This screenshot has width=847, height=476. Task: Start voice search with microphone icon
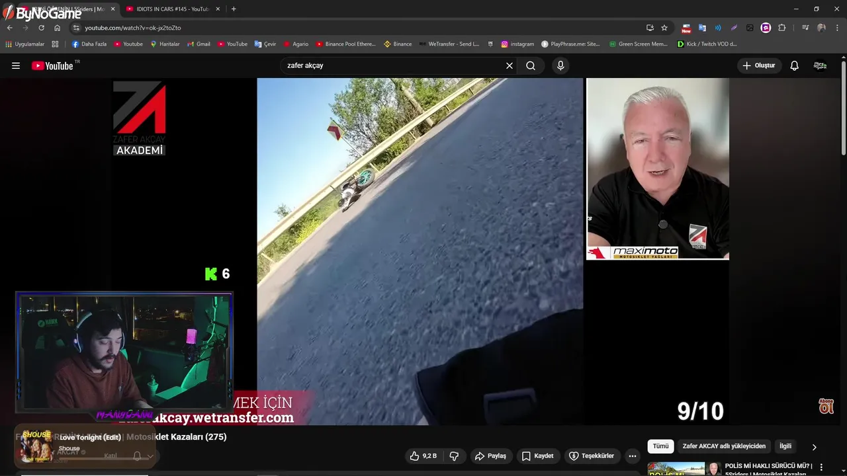click(560, 65)
